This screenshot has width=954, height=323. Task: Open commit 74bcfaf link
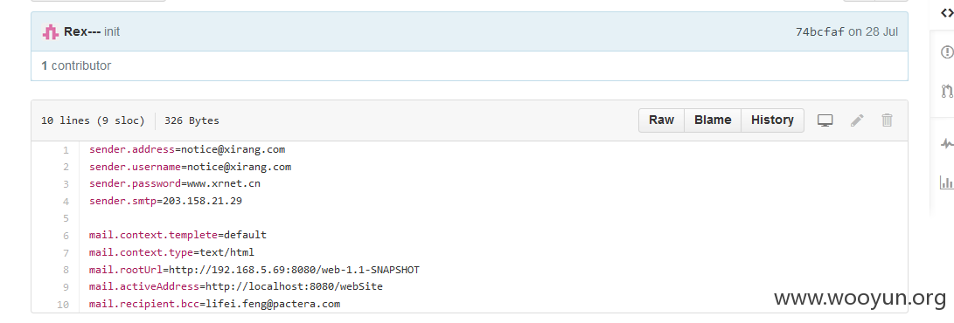(820, 32)
